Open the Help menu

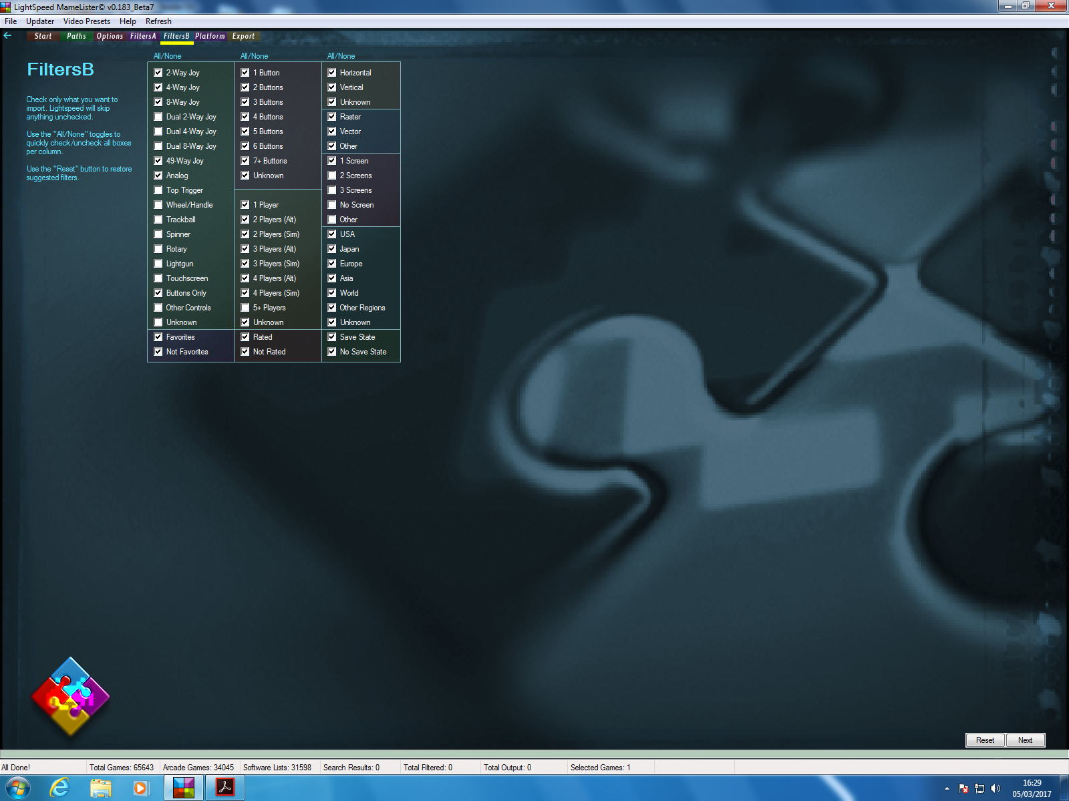(x=128, y=21)
